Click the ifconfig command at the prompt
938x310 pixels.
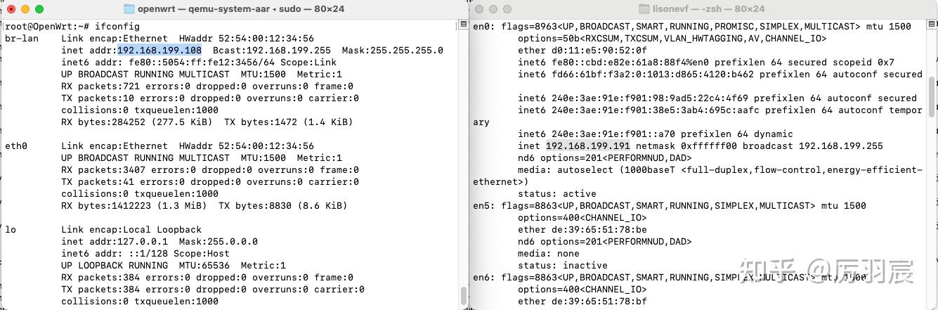point(115,27)
